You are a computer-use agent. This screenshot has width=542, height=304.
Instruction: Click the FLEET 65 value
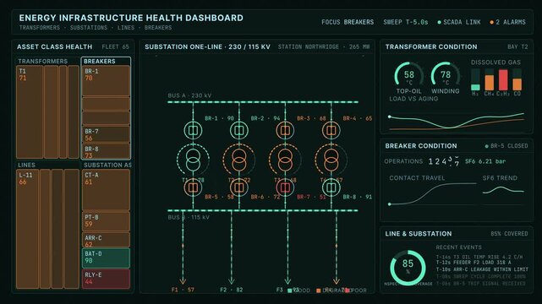116,47
